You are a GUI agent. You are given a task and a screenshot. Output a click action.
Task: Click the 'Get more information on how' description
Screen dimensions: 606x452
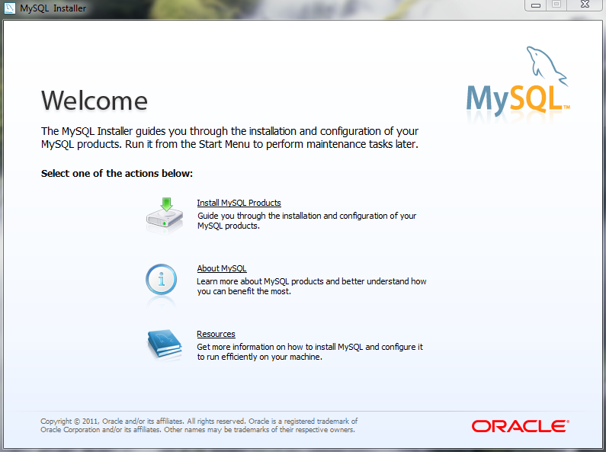(x=310, y=351)
